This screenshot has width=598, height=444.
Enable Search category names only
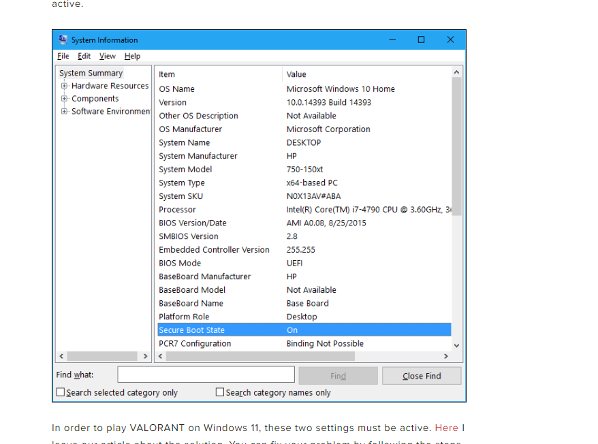(219, 392)
